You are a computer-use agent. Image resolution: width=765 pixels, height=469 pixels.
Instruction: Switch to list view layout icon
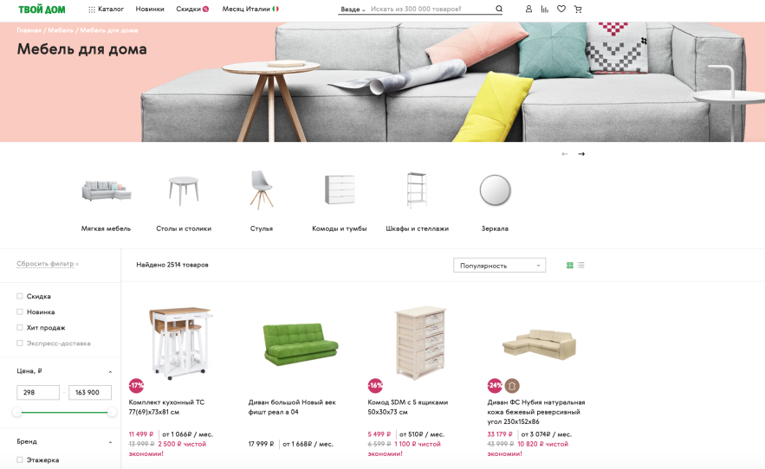(x=580, y=265)
